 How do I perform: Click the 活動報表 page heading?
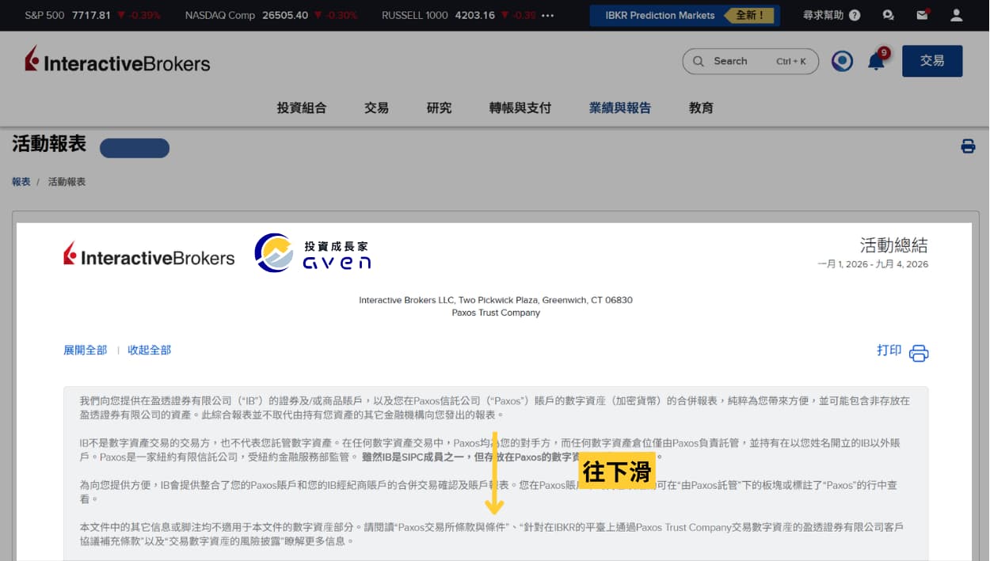pyautogui.click(x=49, y=143)
